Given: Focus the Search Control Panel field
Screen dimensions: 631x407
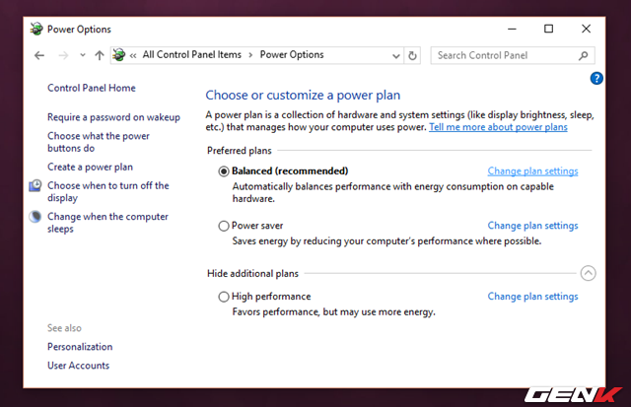Looking at the screenshot, I should tap(506, 55).
